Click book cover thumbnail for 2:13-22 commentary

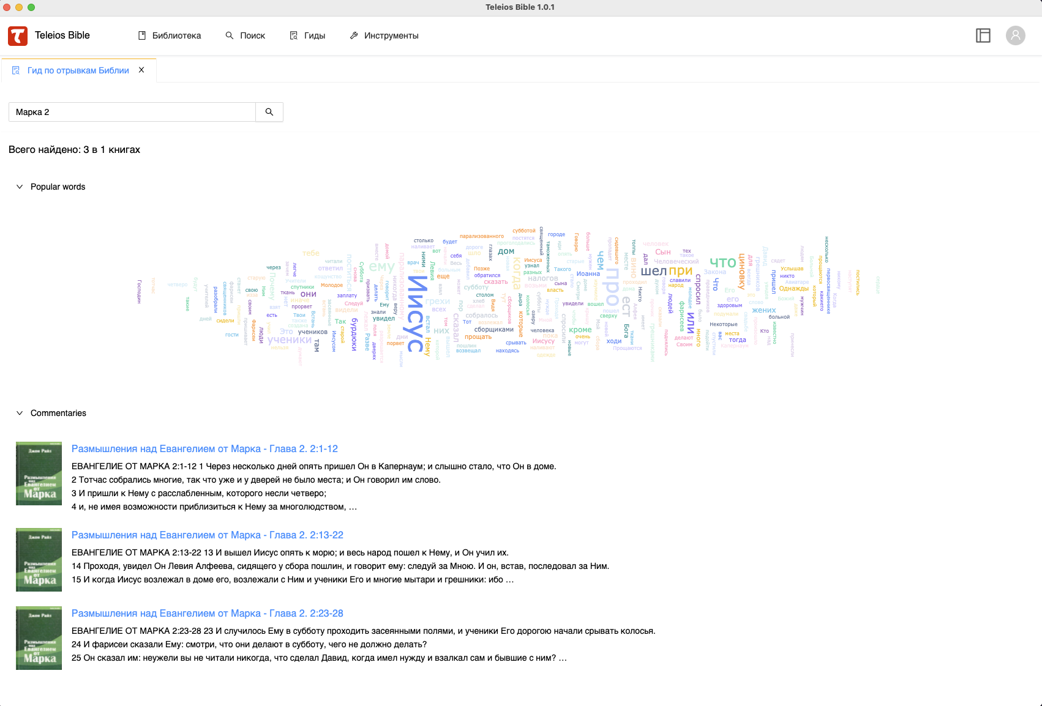point(39,559)
